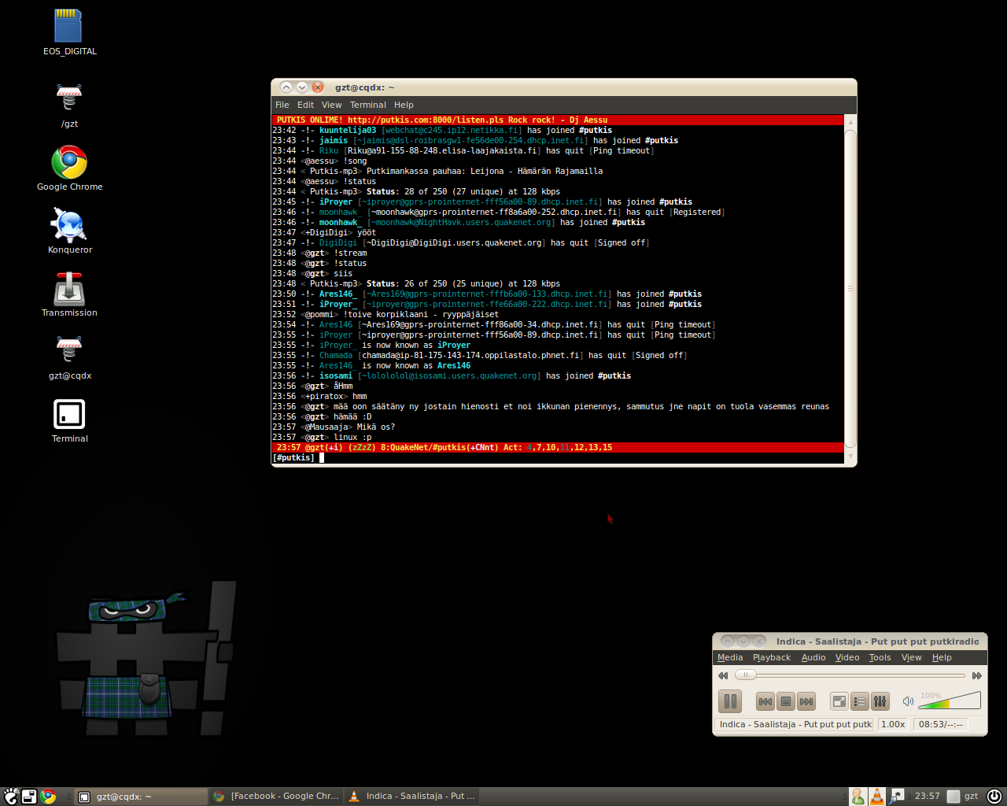Image resolution: width=1007 pixels, height=806 pixels.
Task: Click the VLC tray icon in panel
Action: point(876,797)
